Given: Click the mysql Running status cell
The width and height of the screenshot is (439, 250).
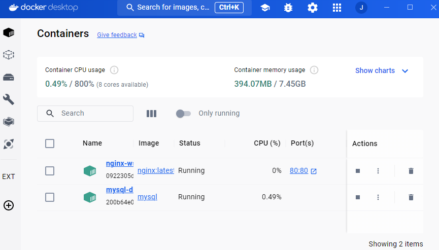Looking at the screenshot, I should click(191, 197).
